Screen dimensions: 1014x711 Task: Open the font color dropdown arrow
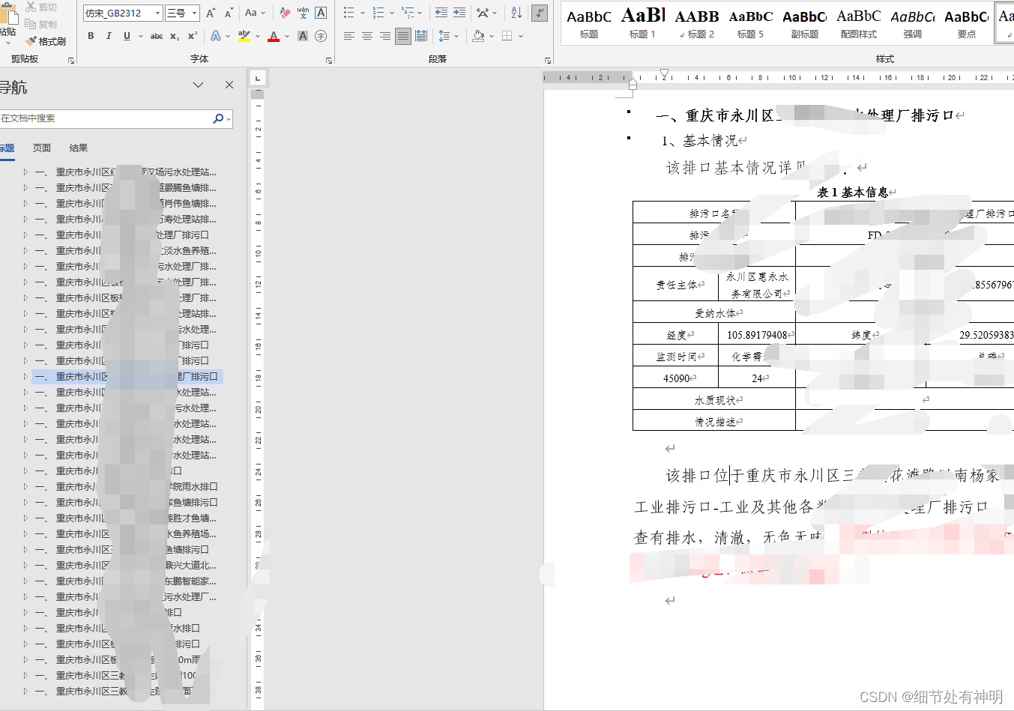pyautogui.click(x=287, y=35)
